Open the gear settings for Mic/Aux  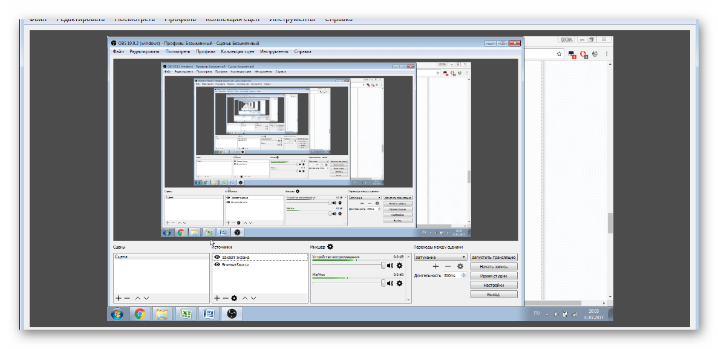click(399, 283)
